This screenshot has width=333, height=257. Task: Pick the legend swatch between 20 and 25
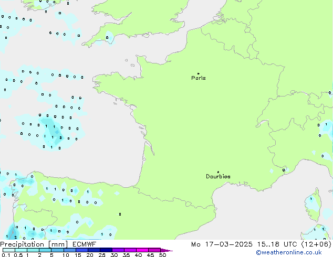pos(94,250)
